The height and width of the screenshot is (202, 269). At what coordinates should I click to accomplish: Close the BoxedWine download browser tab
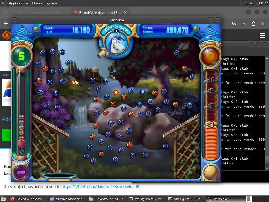pos(125,12)
